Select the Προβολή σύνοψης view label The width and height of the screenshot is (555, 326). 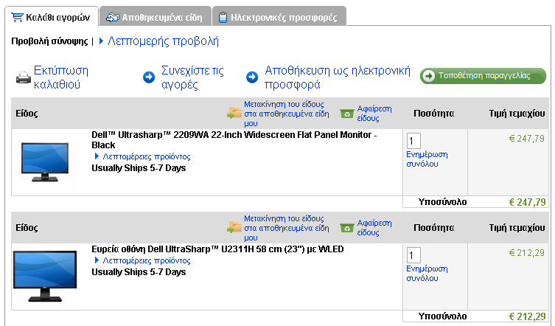click(x=49, y=41)
